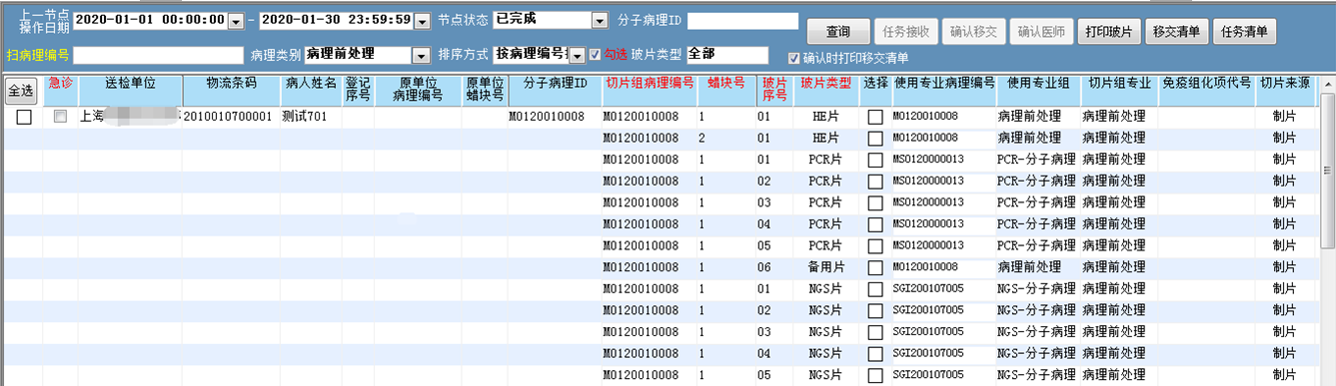Open the start date 2020-01-01 dropdown arrow
The image size is (1336, 386).
(x=236, y=21)
